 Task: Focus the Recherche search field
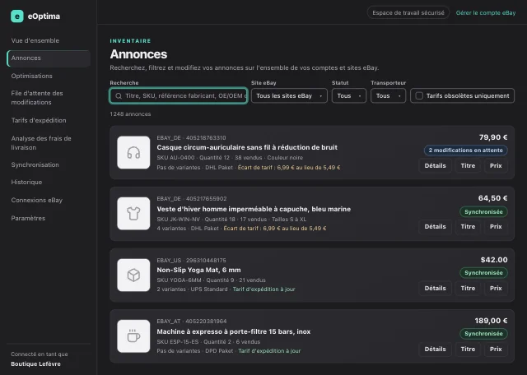179,95
